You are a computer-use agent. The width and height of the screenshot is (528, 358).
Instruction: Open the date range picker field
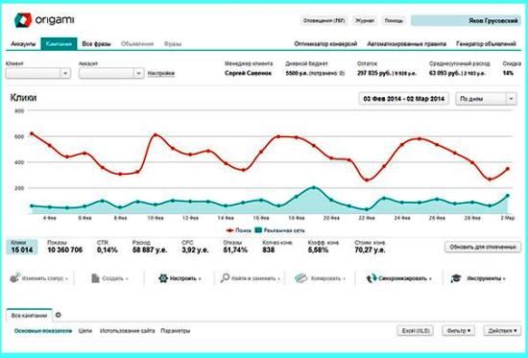pyautogui.click(x=404, y=99)
